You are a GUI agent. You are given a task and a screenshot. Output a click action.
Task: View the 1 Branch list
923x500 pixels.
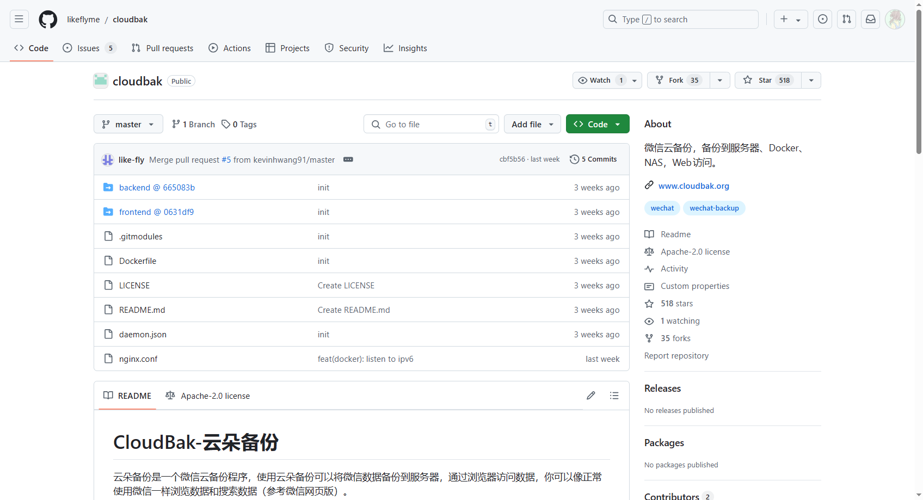(x=193, y=124)
